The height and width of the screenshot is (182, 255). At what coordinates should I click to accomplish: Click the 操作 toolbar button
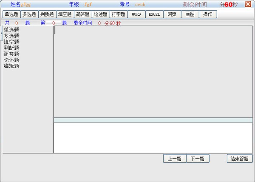pos(208,14)
